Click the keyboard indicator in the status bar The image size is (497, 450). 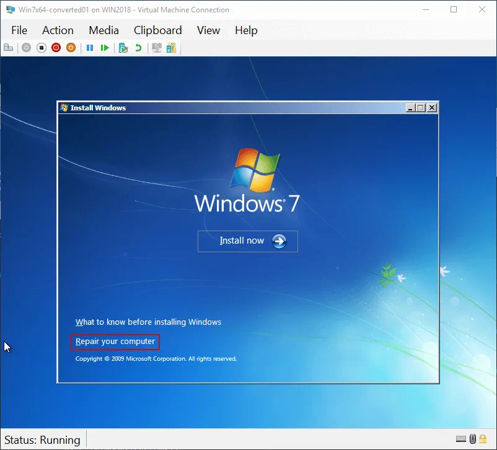click(x=461, y=439)
